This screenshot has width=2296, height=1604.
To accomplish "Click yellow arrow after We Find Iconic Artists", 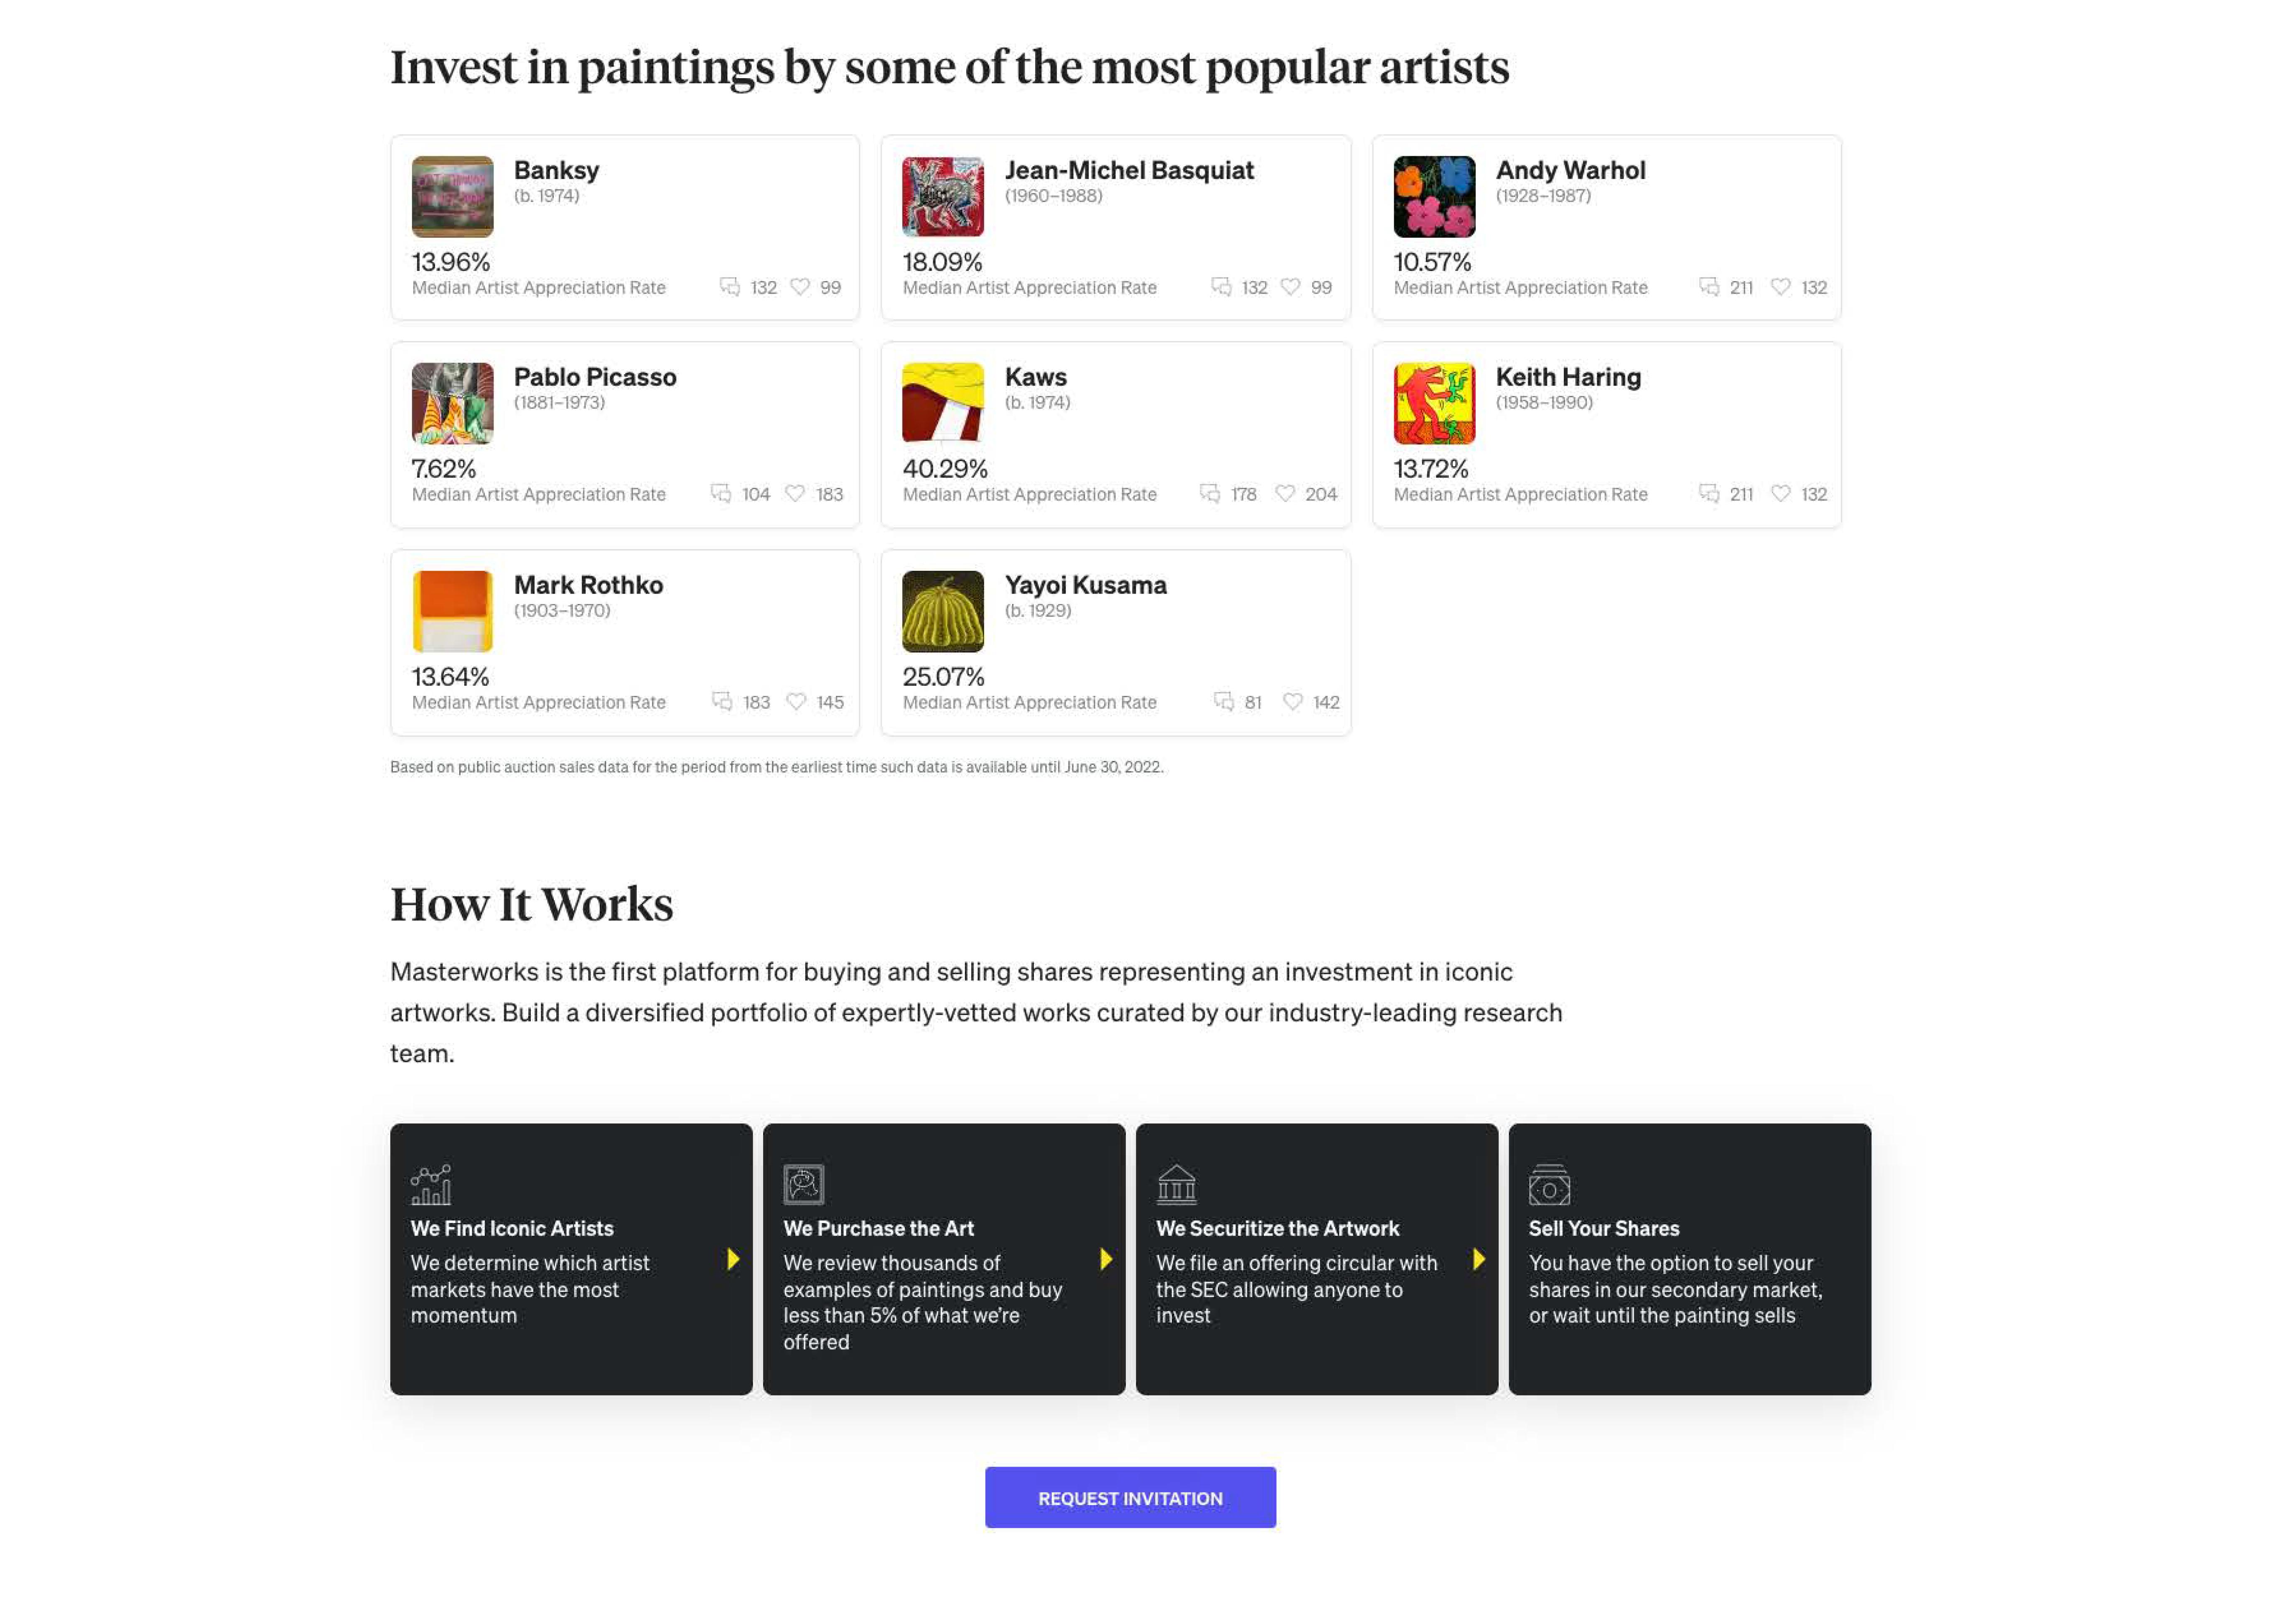I will point(733,1259).
